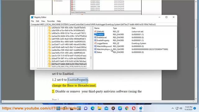Click folder icon of {ac43300d-5fcc...} key
199x112 pixels.
tap(50, 41)
